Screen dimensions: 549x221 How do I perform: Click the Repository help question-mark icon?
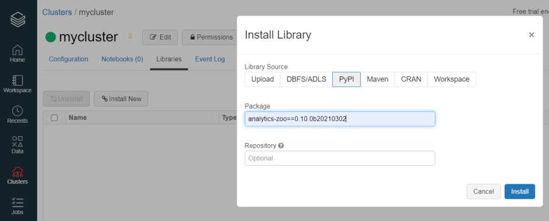pos(281,145)
